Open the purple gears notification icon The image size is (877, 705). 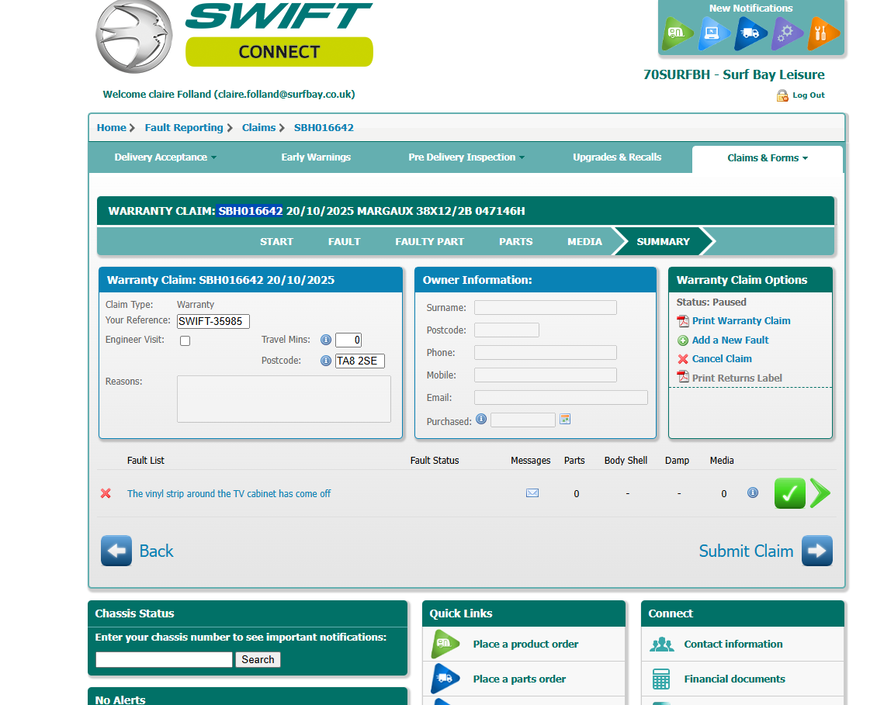click(x=787, y=34)
